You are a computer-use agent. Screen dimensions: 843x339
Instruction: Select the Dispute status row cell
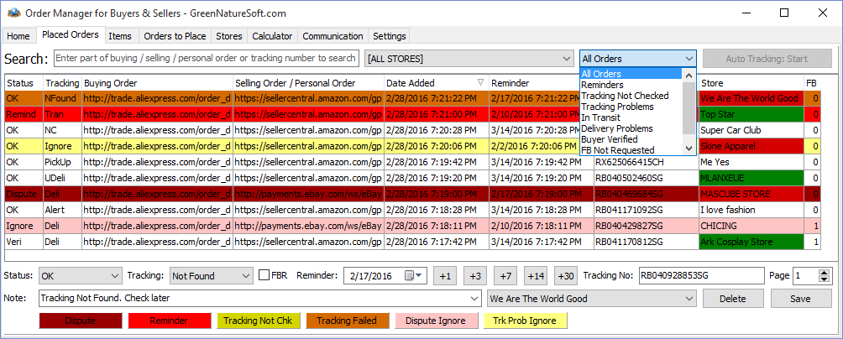point(24,194)
